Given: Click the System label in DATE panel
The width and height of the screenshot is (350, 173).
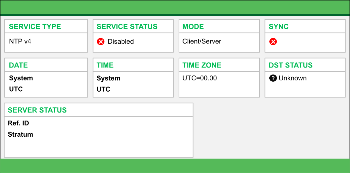Looking at the screenshot, I should 21,78.
